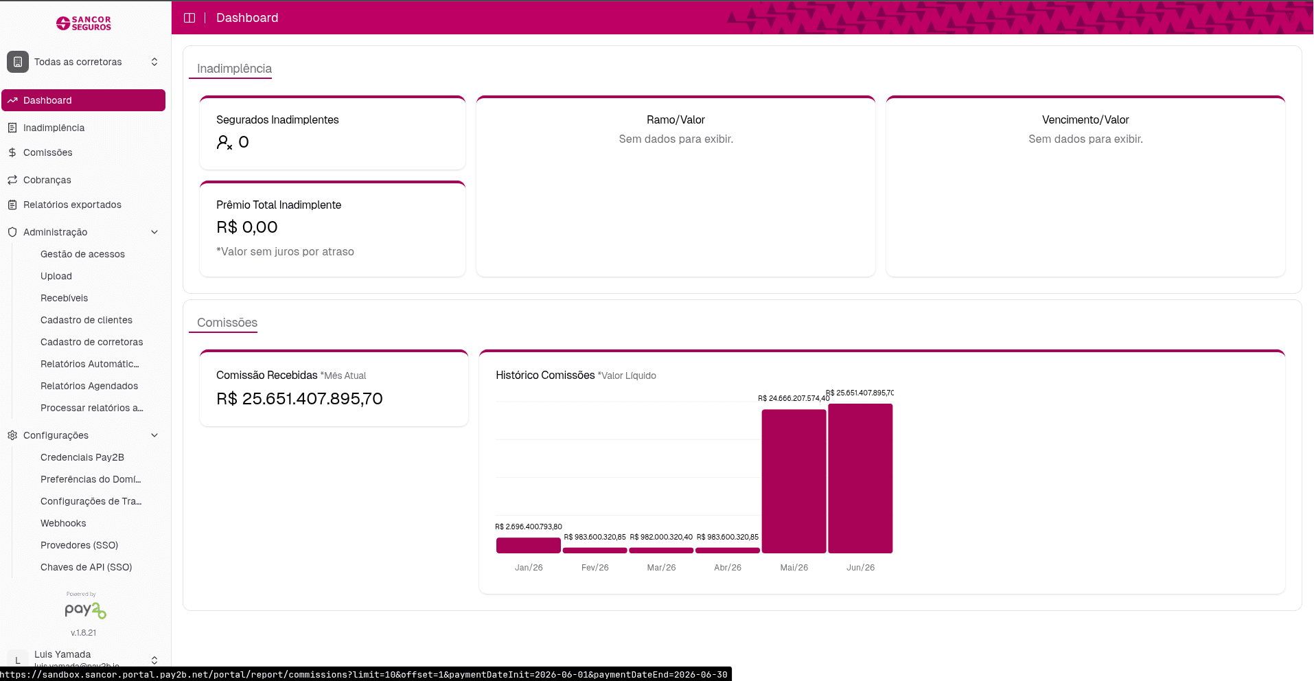Open the Todas as corretoras selector

[84, 62]
